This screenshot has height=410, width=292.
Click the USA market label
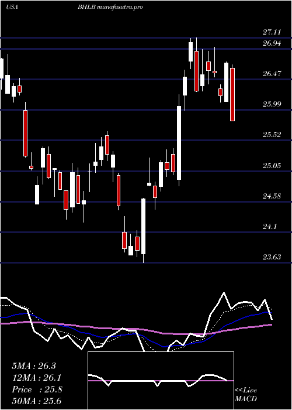[x=12, y=7]
